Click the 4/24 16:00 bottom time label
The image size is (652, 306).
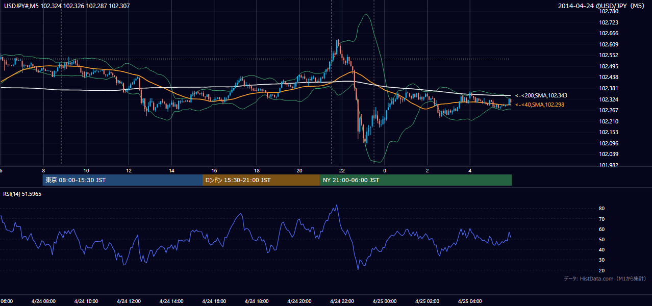point(214,301)
